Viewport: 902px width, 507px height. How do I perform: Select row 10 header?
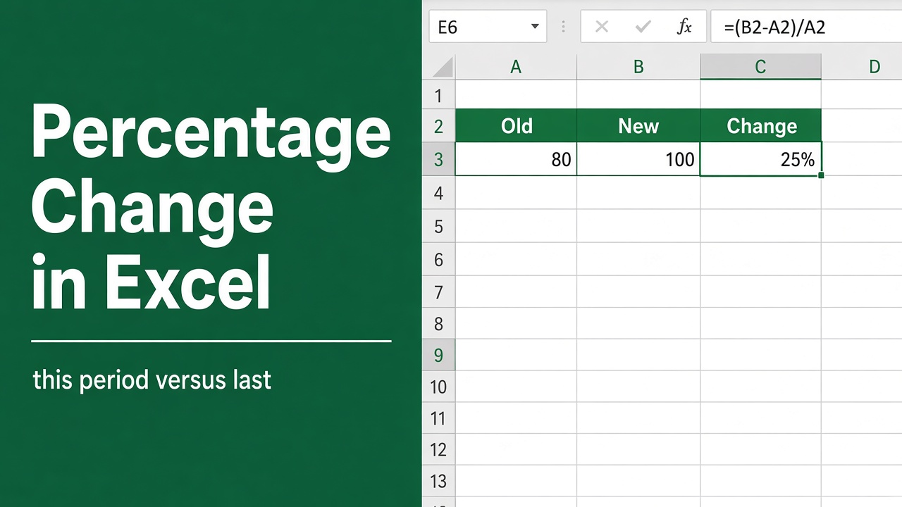439,387
